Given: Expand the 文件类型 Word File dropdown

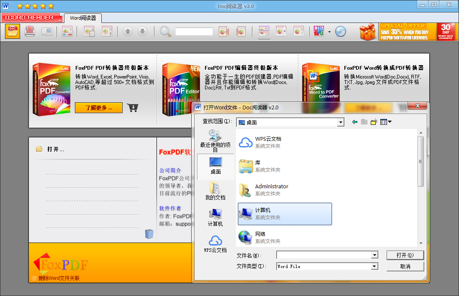Looking at the screenshot, I should pyautogui.click(x=375, y=266).
